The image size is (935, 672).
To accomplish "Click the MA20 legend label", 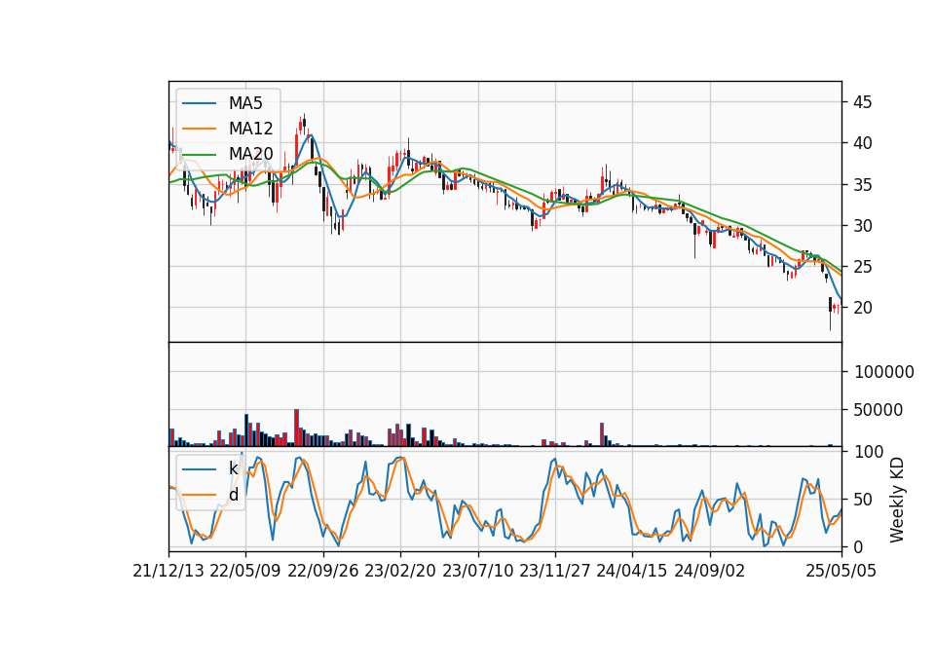I will click(x=250, y=154).
